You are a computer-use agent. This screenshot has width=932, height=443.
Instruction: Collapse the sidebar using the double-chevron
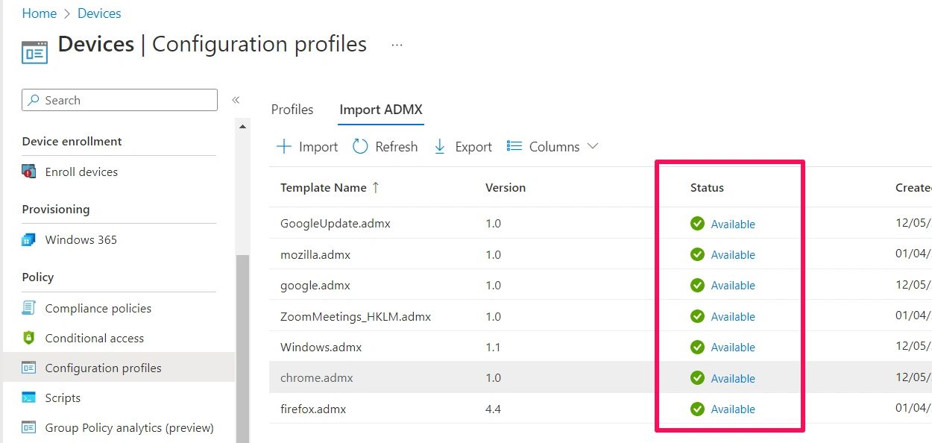tap(236, 99)
